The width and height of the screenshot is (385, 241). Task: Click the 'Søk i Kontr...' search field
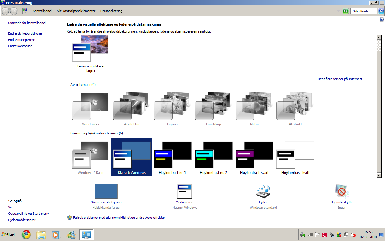(364, 11)
